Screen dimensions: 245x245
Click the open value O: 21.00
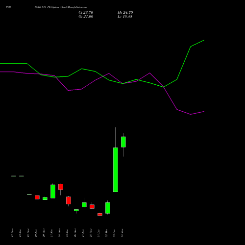pos(86,17)
